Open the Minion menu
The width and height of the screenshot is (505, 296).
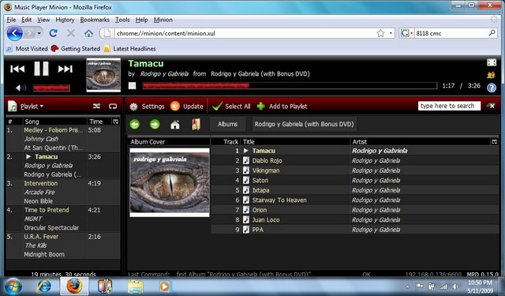(163, 20)
